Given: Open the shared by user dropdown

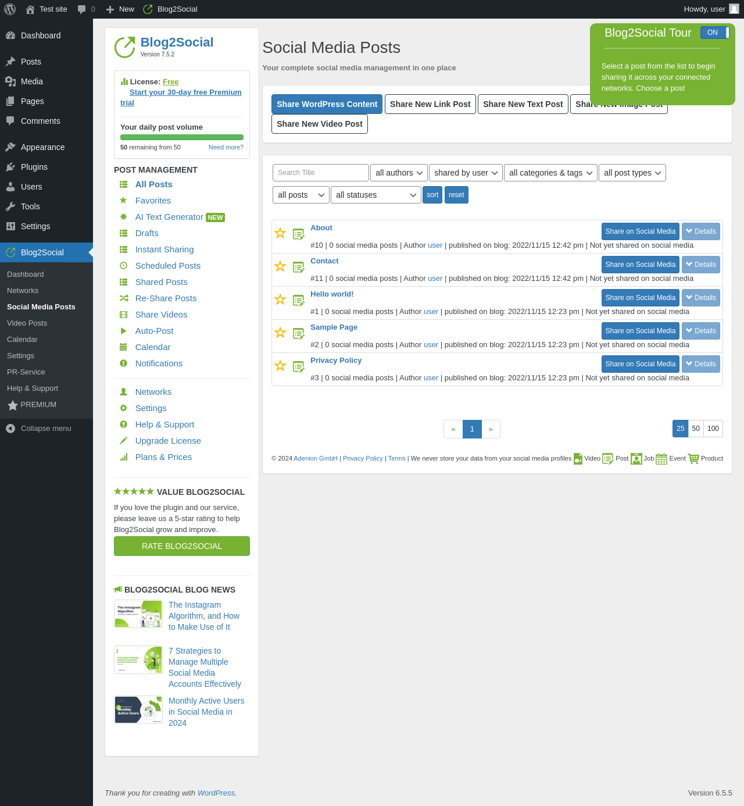Looking at the screenshot, I should pyautogui.click(x=466, y=173).
